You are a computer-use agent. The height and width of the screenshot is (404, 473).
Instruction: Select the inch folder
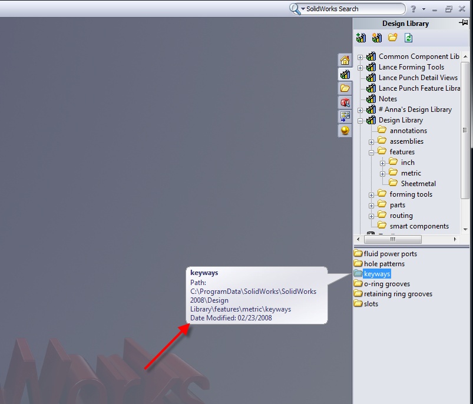pyautogui.click(x=408, y=163)
